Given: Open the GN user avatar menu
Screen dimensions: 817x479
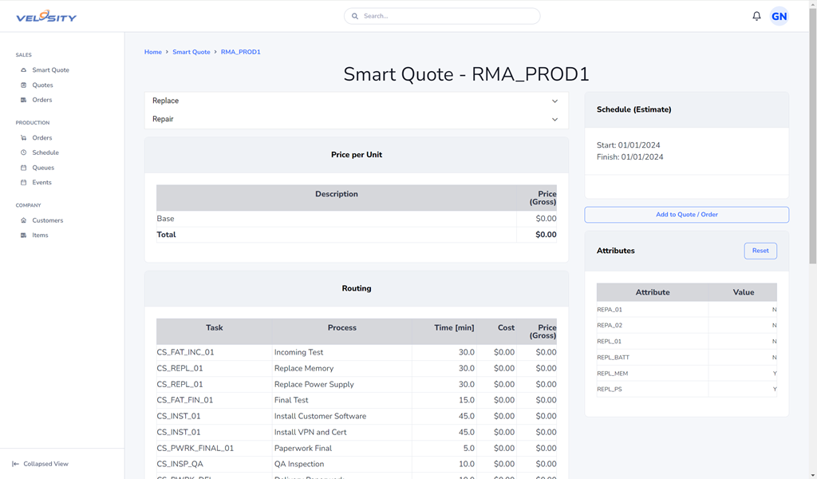Looking at the screenshot, I should (x=779, y=16).
